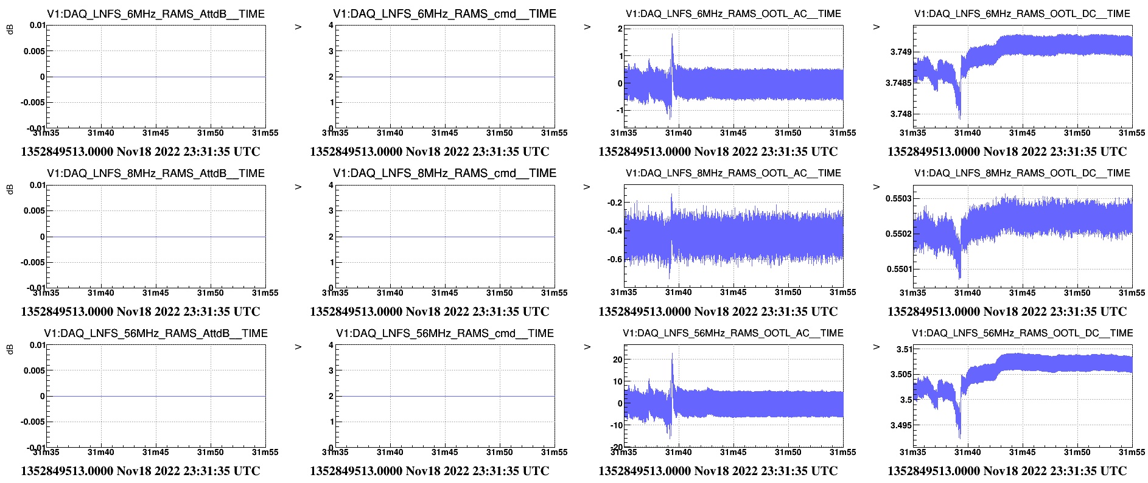Viewport: 1148px width, 483px height.
Task: Click 3.505 y-axis value on 56MHz OOTL_DC
Action: [x=901, y=374]
